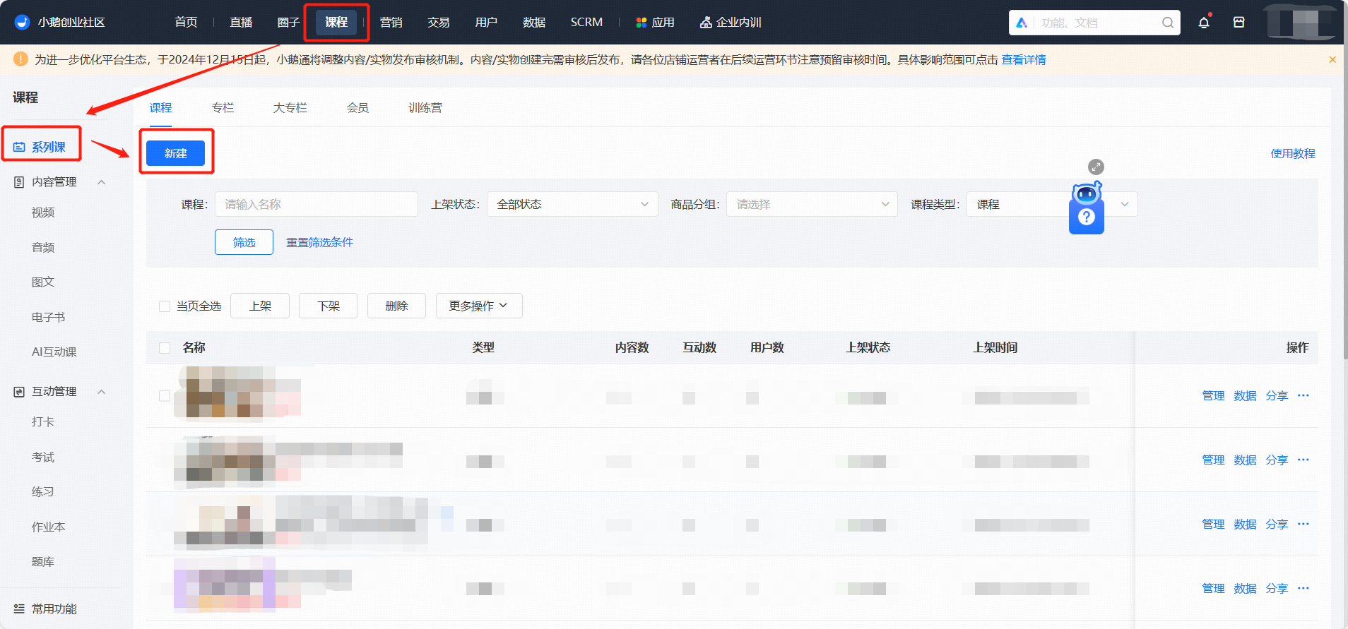Viewport: 1348px width, 629px height.
Task: Switch to the 专栏 tab
Action: tap(223, 107)
